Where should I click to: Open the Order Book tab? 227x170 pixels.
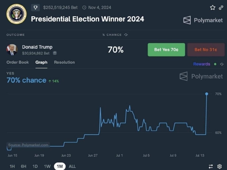coord(18,62)
